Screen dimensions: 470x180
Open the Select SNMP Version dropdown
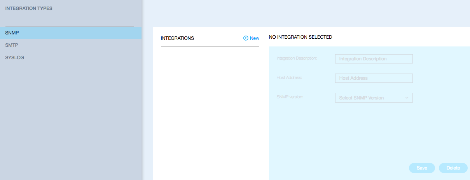(369, 98)
